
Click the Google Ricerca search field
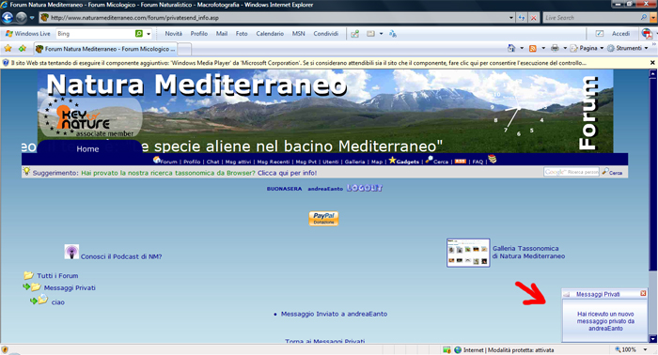[x=572, y=172]
